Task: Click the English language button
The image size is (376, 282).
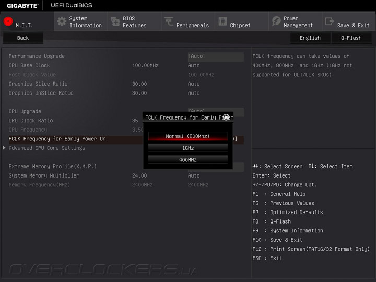Action: pyautogui.click(x=310, y=38)
